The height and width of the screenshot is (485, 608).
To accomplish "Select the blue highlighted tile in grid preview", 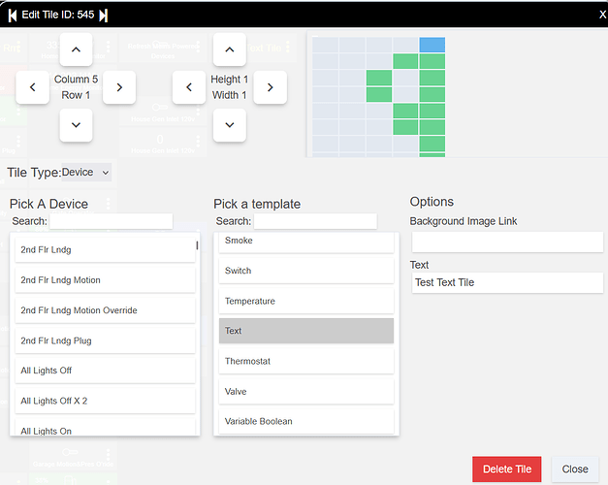I will [x=432, y=46].
